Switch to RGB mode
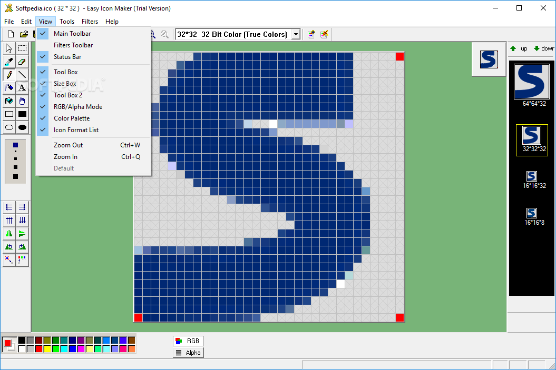Image resolution: width=556 pixels, height=370 pixels. click(x=188, y=341)
